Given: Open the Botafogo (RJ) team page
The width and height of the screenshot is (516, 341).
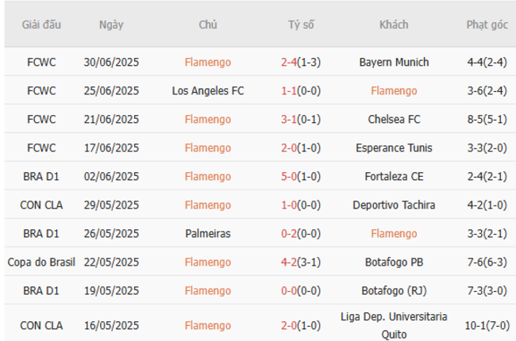Looking at the screenshot, I should [x=394, y=290].
